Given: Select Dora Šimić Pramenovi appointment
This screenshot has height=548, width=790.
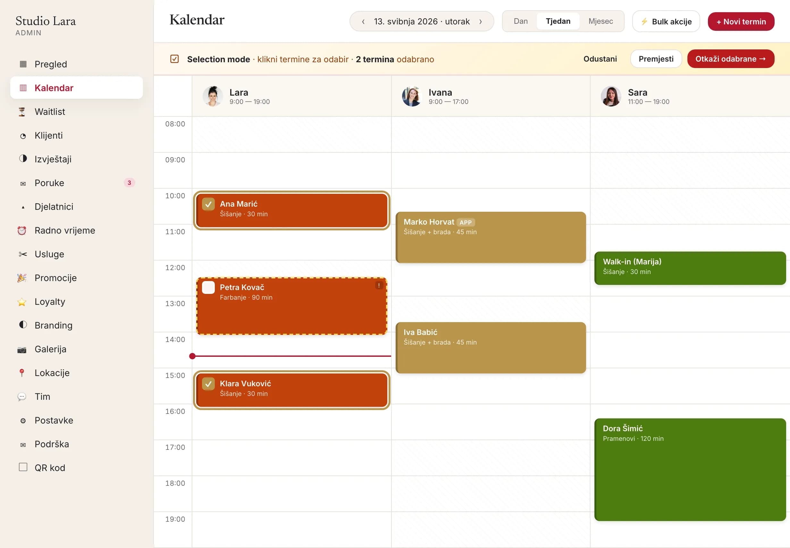Looking at the screenshot, I should pyautogui.click(x=690, y=470).
